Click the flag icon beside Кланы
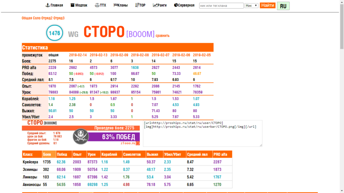This screenshot has height=193, width=344. [116, 6]
